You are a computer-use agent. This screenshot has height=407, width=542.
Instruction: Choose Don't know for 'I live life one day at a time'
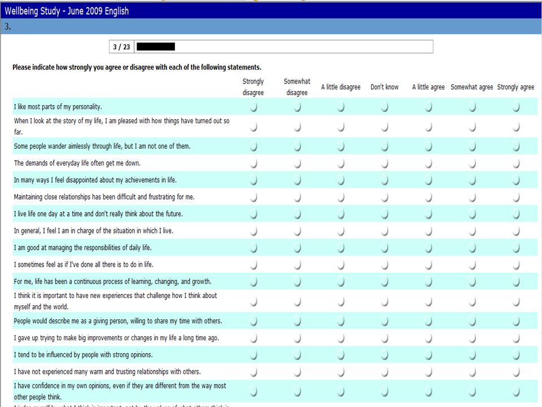[384, 214]
